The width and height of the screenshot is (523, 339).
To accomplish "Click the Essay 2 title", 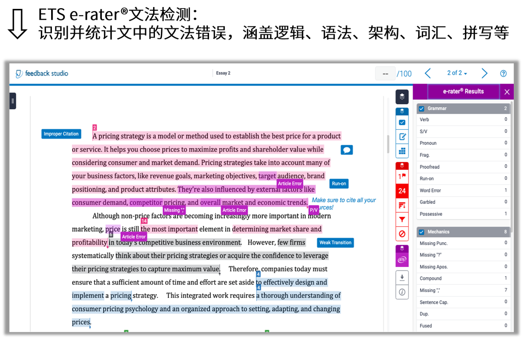I will click(x=223, y=73).
